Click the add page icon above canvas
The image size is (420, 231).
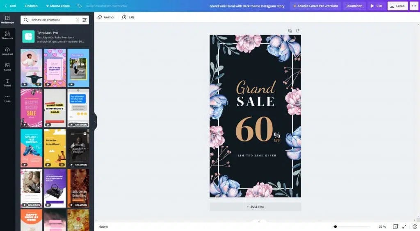point(298,31)
